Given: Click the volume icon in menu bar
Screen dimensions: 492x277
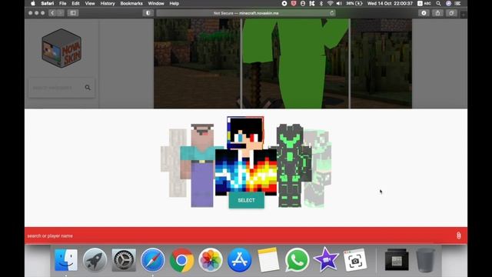Looking at the screenshot, I should (339, 3).
